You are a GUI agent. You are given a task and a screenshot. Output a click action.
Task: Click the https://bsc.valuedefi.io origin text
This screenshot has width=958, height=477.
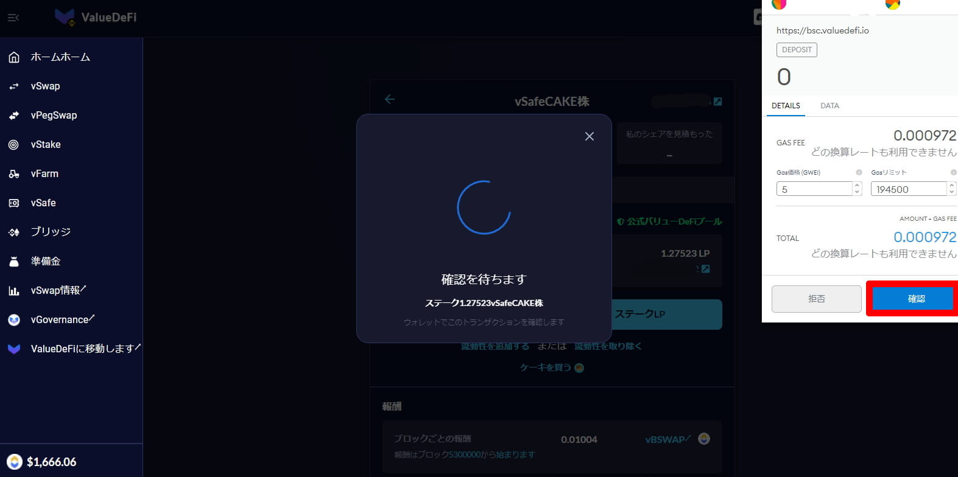tap(822, 30)
